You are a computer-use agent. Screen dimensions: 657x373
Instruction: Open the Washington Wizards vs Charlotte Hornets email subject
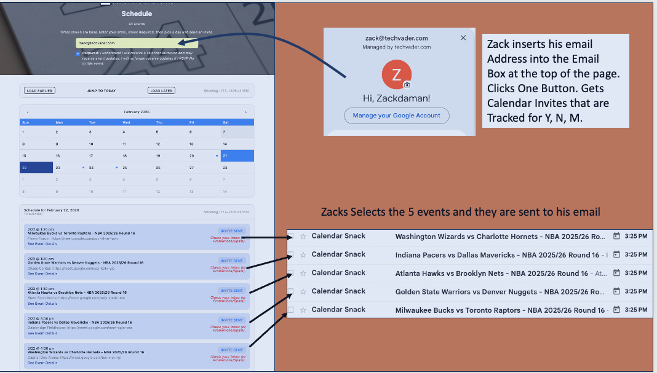pos(500,237)
